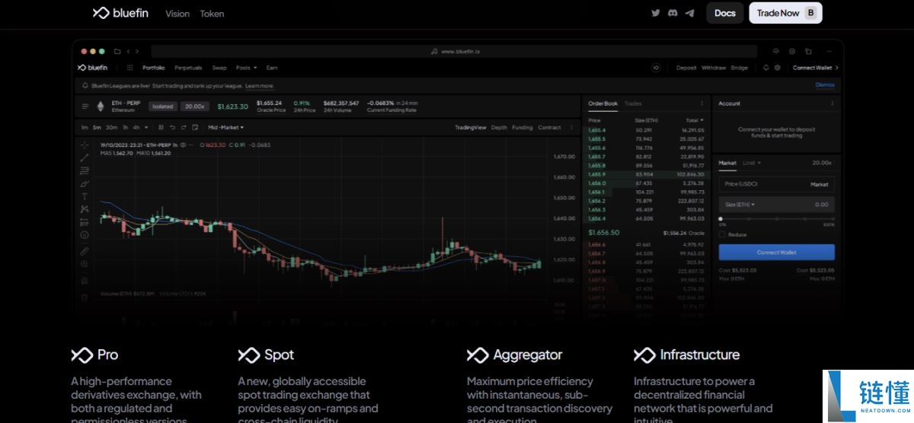Dismiss the leagues announcement banner
914x423 pixels.
(x=825, y=85)
